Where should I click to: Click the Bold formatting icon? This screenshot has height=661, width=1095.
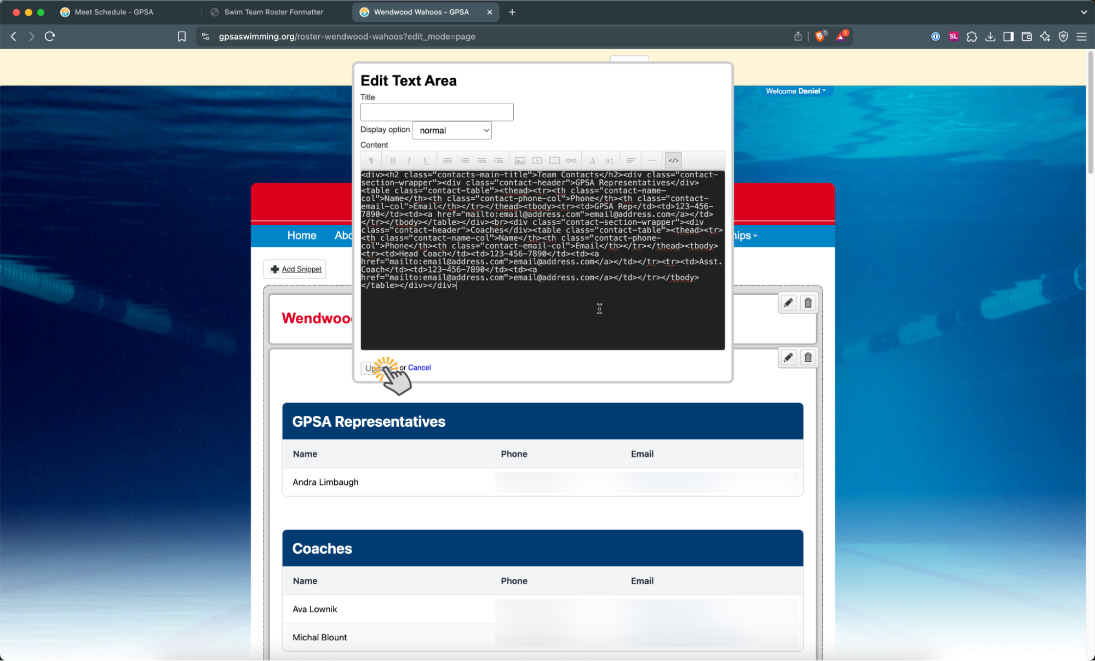coord(392,160)
